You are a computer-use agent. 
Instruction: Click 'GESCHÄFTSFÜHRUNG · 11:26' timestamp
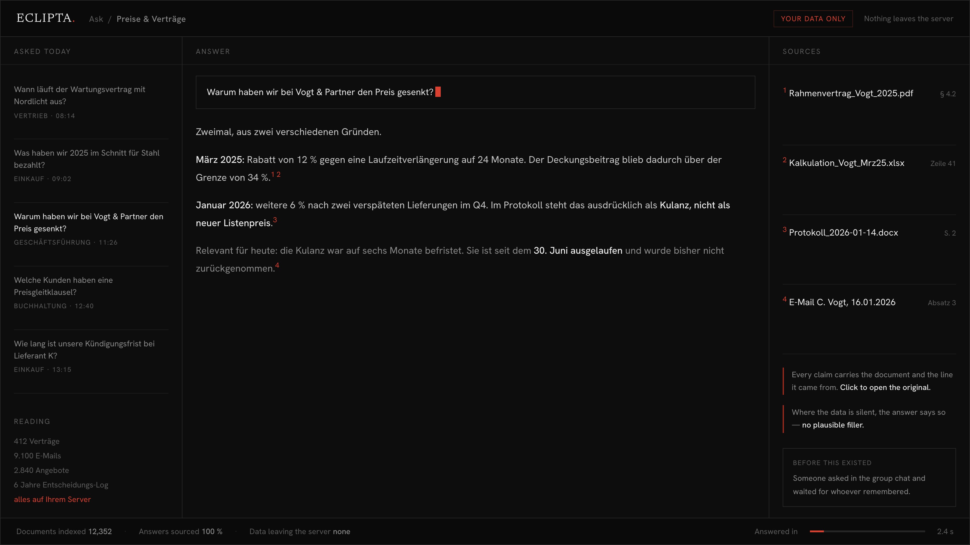[66, 243]
